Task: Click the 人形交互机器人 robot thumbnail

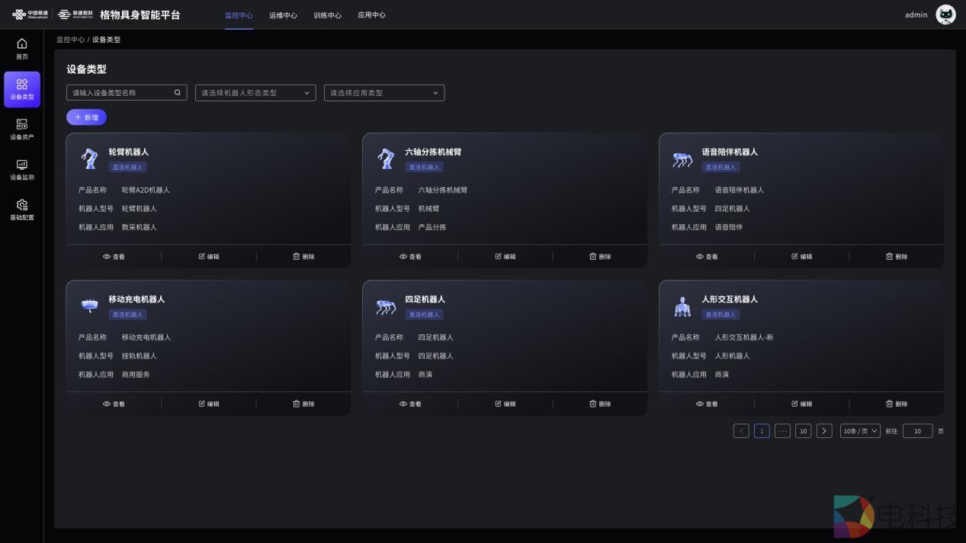Action: [682, 307]
